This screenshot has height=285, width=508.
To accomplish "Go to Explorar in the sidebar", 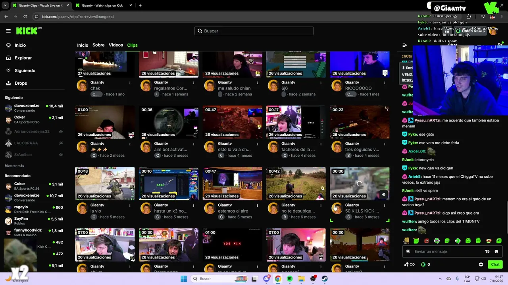I will coord(23,58).
